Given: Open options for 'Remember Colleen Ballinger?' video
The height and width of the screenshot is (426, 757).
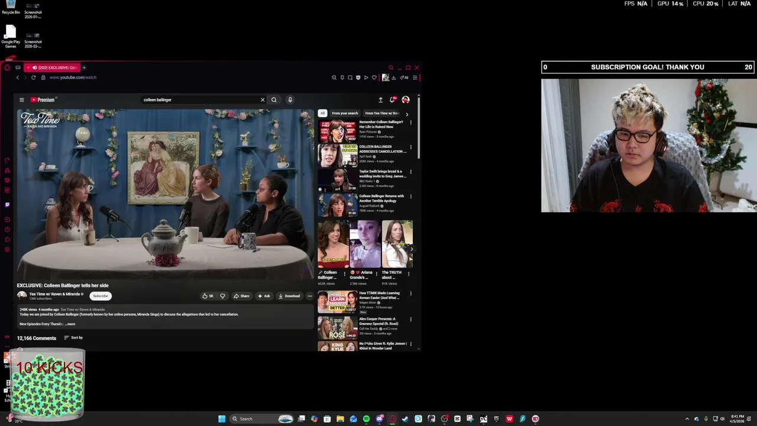Looking at the screenshot, I should tap(410, 122).
